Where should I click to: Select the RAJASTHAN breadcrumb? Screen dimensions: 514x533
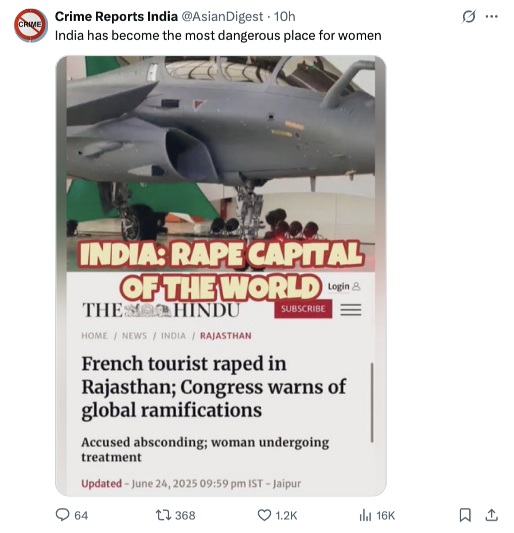click(225, 335)
